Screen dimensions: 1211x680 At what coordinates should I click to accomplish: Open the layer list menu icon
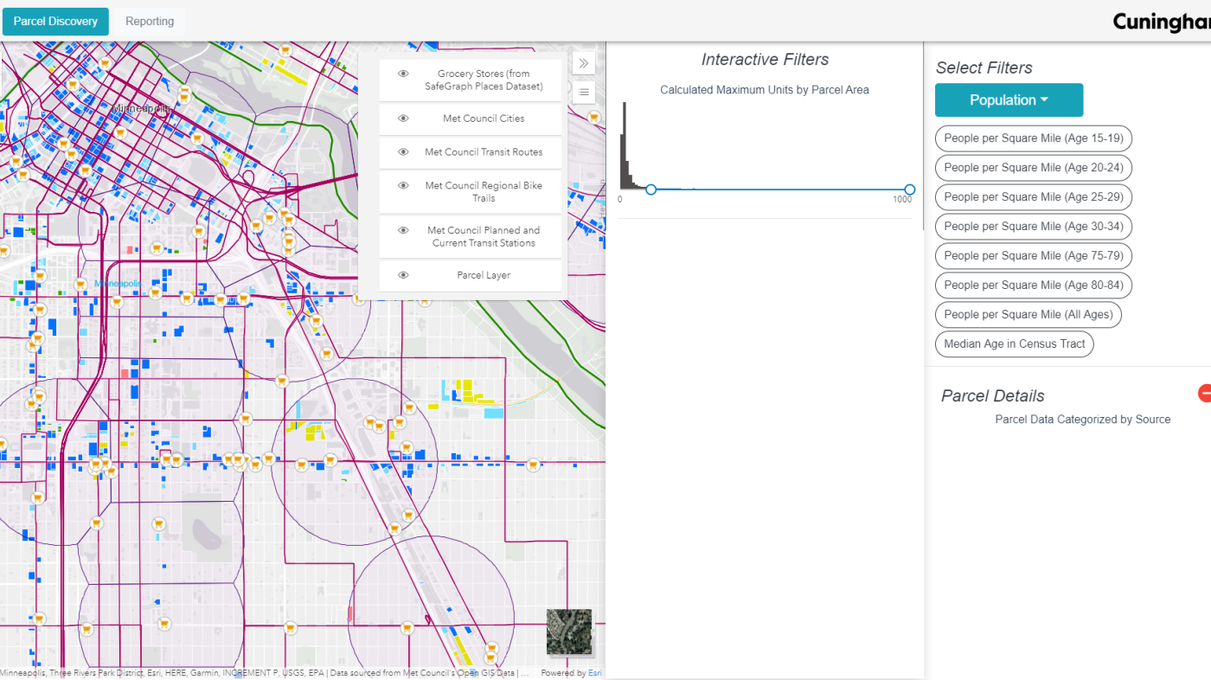point(584,92)
